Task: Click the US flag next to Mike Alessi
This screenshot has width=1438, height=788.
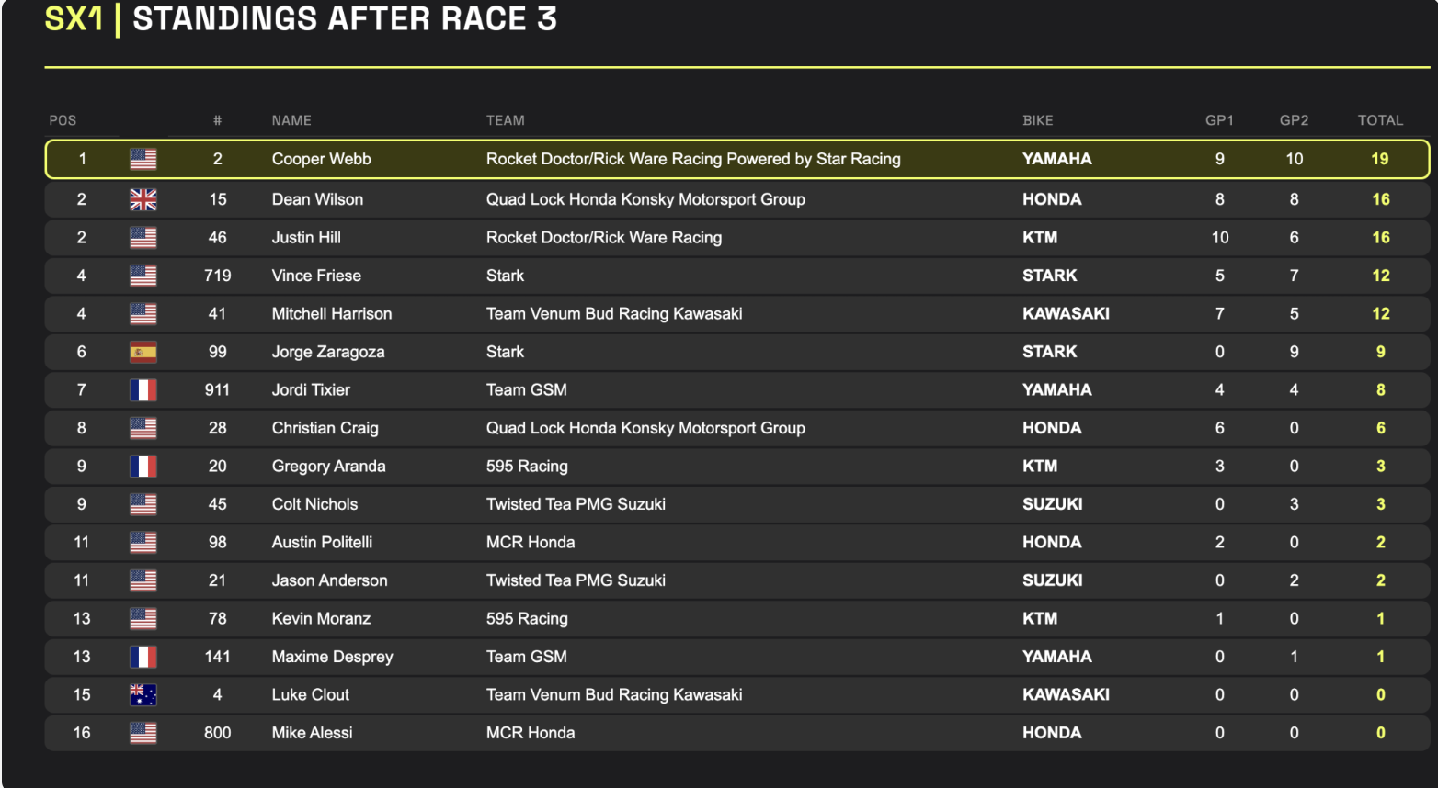Action: tap(143, 733)
